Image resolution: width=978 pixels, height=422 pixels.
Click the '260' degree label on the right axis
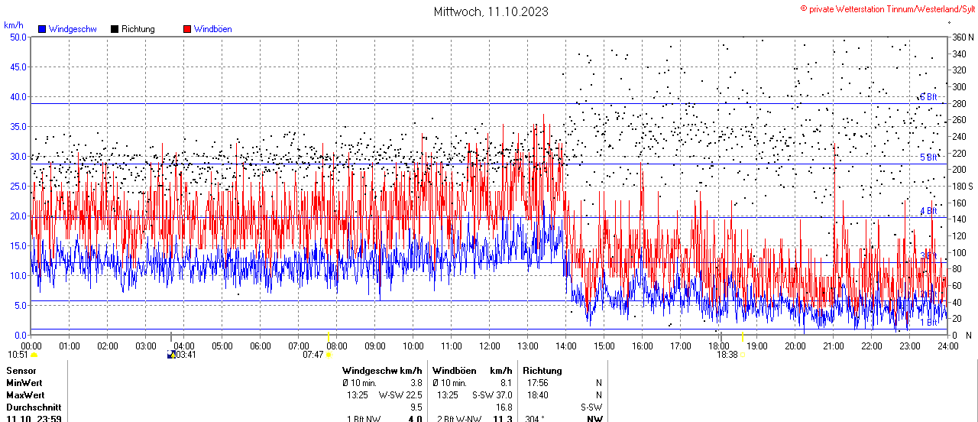tap(959, 119)
